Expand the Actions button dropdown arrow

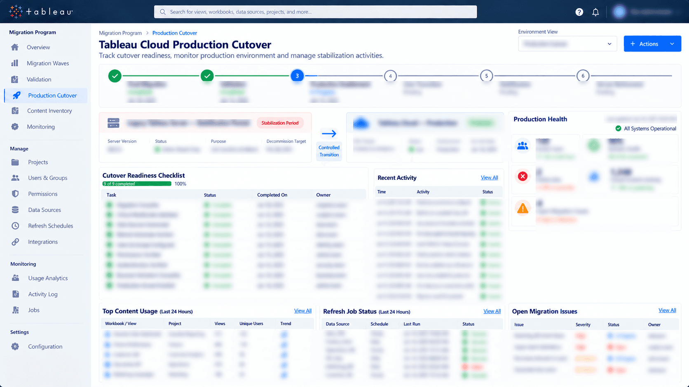click(672, 44)
